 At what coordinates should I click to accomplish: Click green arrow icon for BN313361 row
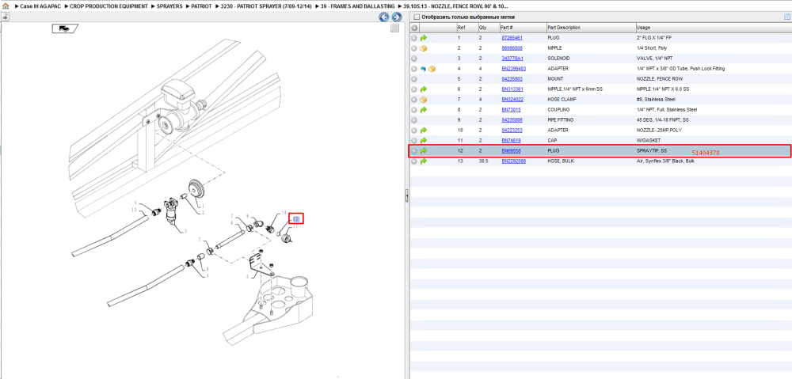[x=423, y=89]
